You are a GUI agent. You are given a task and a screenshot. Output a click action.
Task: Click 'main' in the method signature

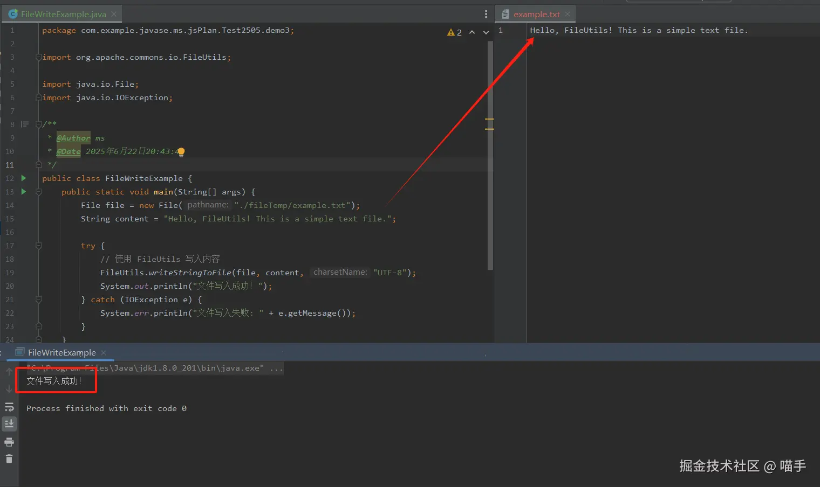(163, 192)
